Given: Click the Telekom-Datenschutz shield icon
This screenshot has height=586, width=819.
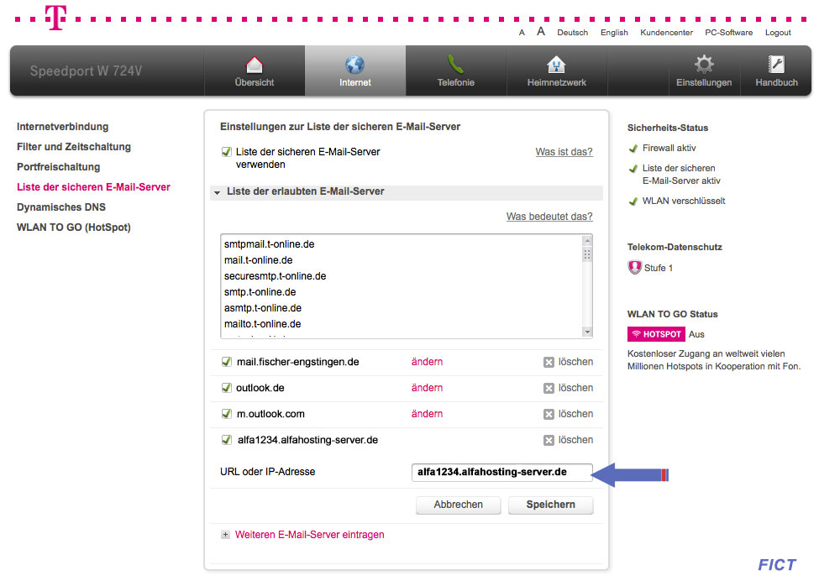Looking at the screenshot, I should click(x=635, y=268).
